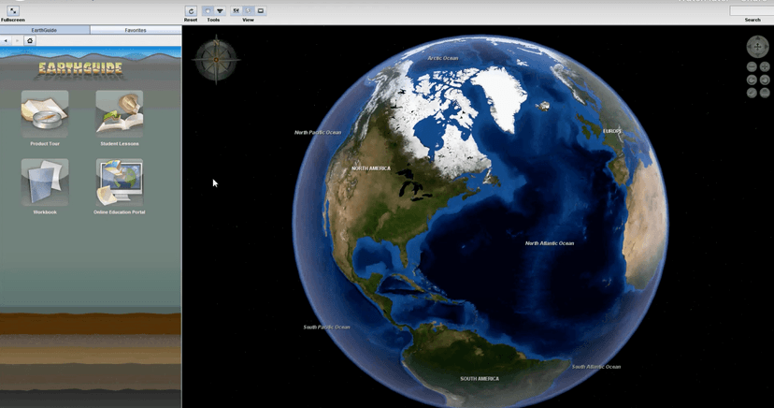Open the Tools dropdown arrow
Viewport: 774px width, 408px height.
221,11
